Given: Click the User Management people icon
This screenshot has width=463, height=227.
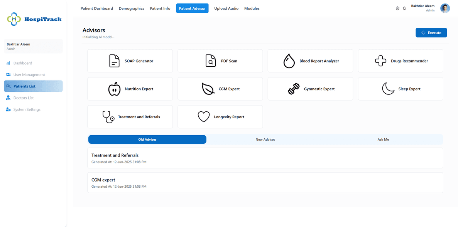Looking at the screenshot, I should [x=8, y=75].
